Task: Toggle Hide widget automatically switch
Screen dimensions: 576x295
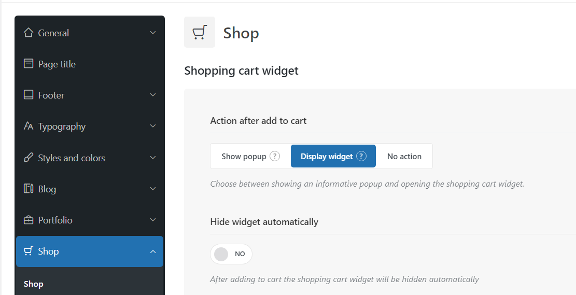Action: click(x=231, y=254)
